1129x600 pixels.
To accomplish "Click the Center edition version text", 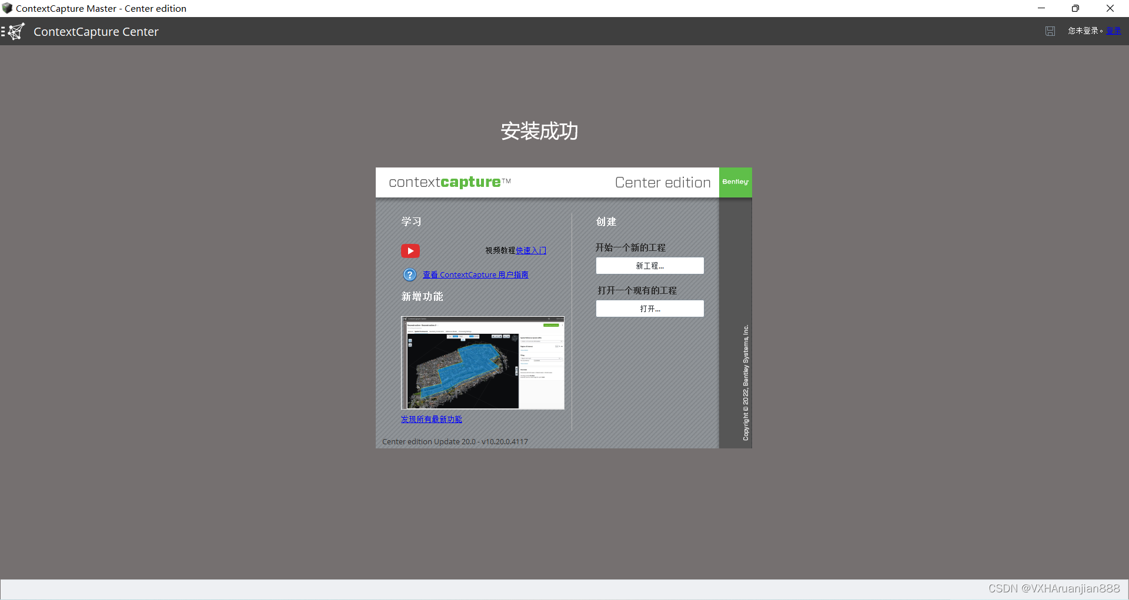I will click(x=454, y=441).
